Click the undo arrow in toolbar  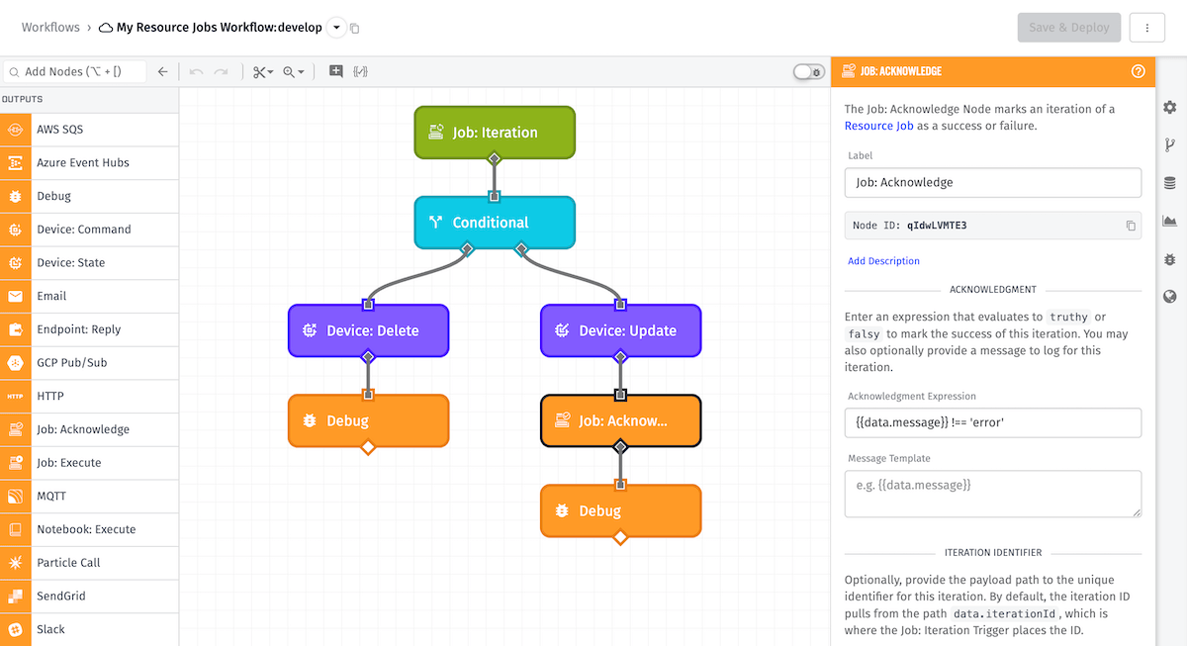point(196,71)
